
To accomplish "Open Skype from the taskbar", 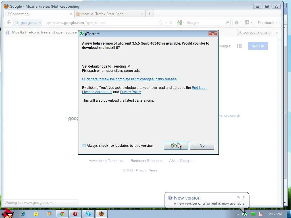I will [x=88, y=214].
